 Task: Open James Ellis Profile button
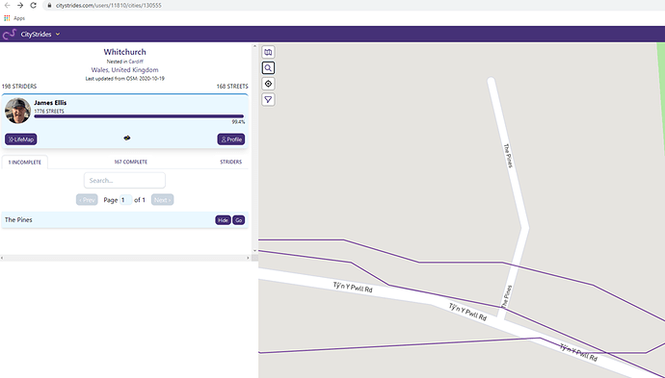tap(231, 139)
